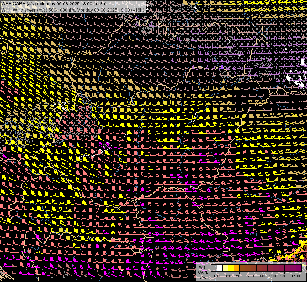This screenshot has height=282, width=307.
Task: Click the legend value 300
Action: point(228,276)
